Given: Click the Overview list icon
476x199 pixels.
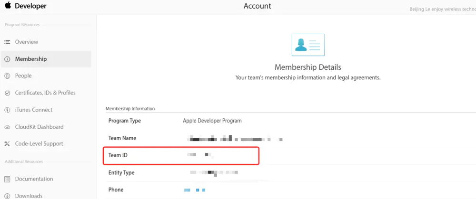Looking at the screenshot, I should point(7,42).
